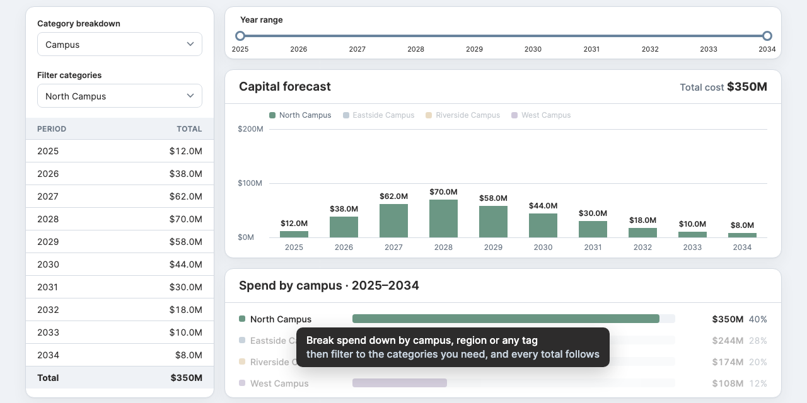Toggle Riverside Campus legend item
The height and width of the screenshot is (403, 807).
coord(463,115)
